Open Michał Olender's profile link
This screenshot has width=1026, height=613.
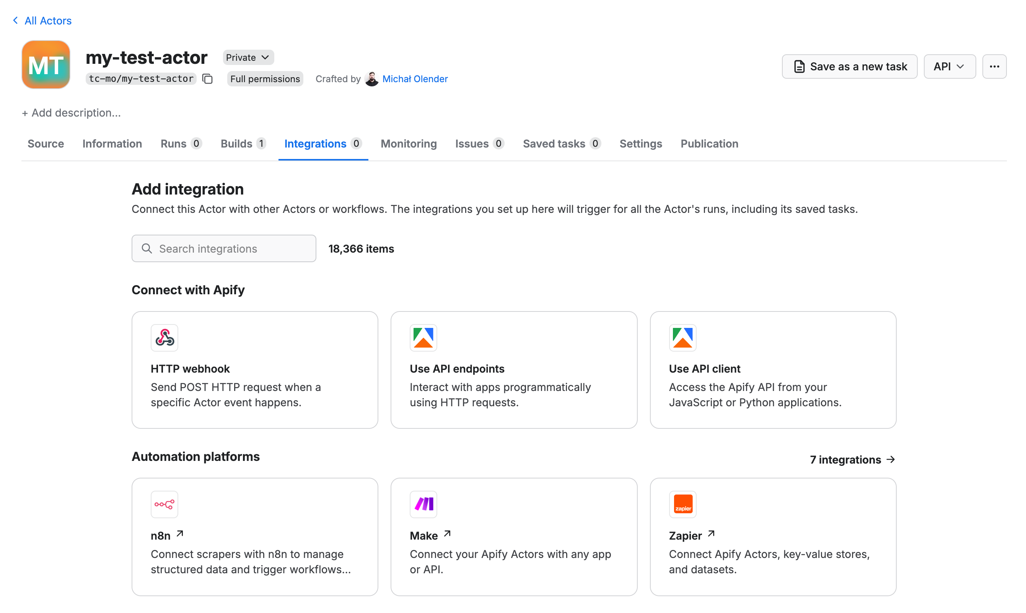(x=415, y=78)
